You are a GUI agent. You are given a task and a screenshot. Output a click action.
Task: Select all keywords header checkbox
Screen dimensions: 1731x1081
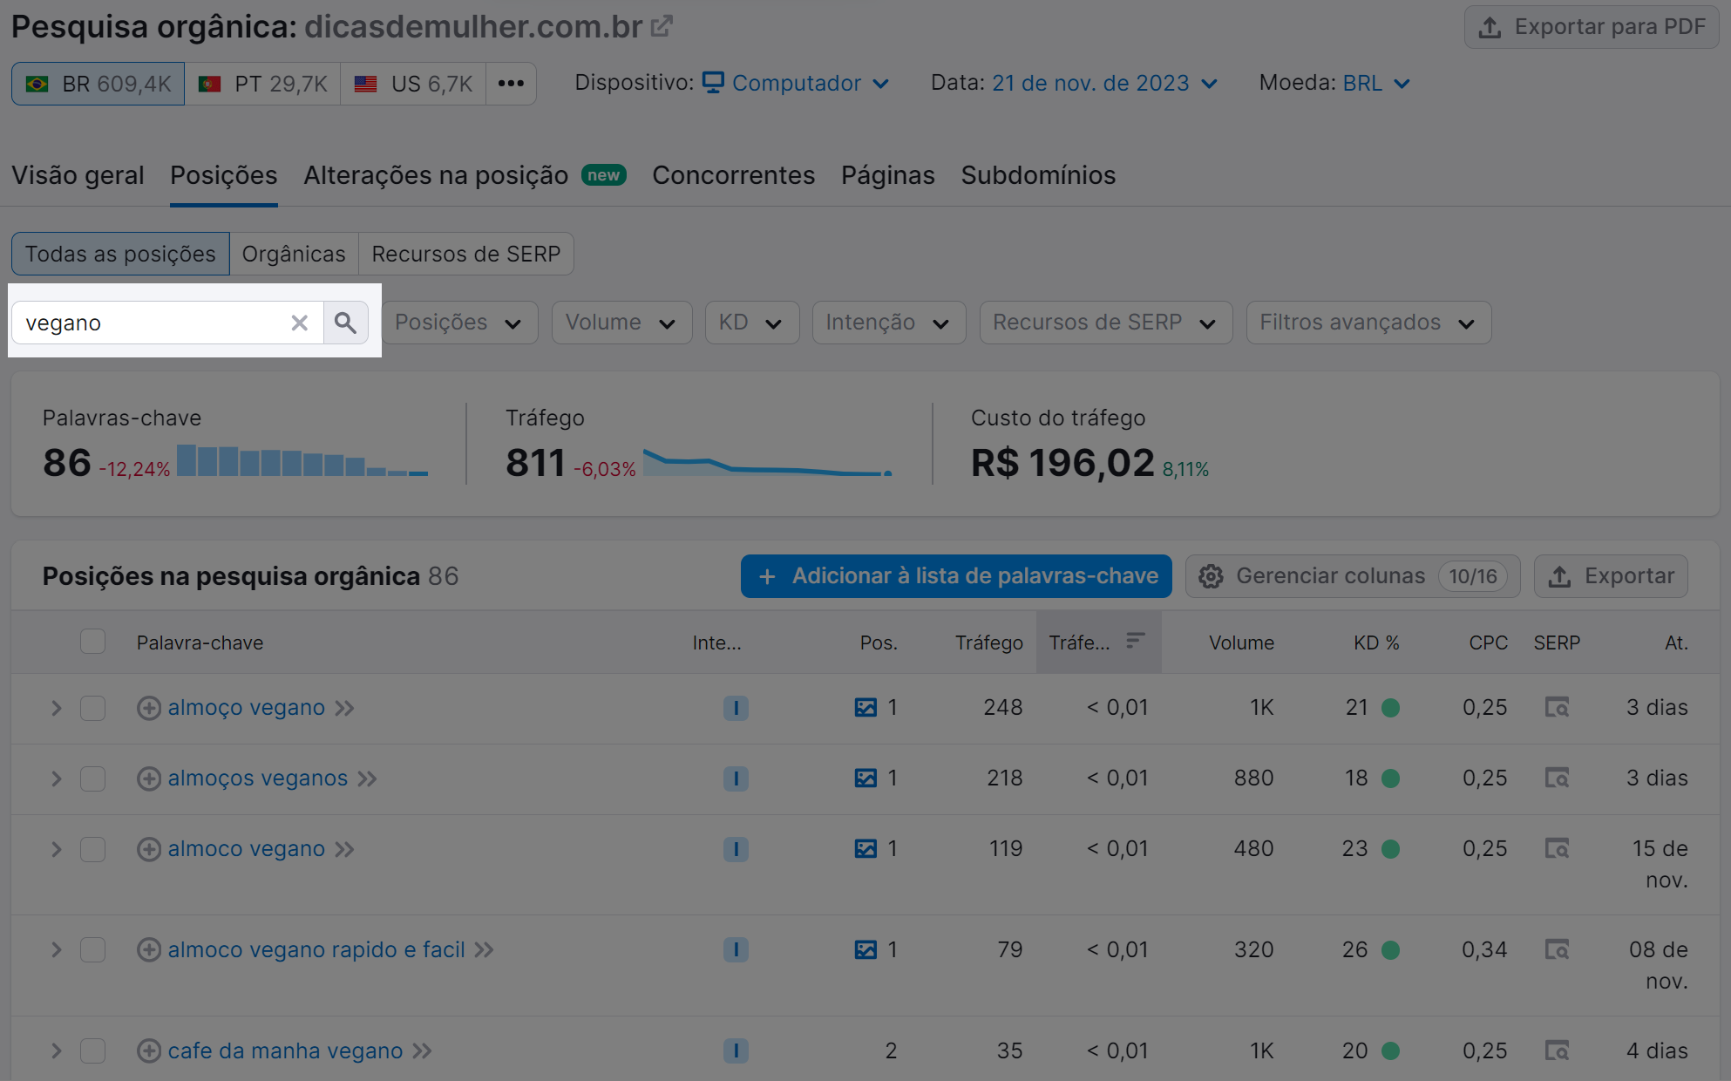click(92, 642)
